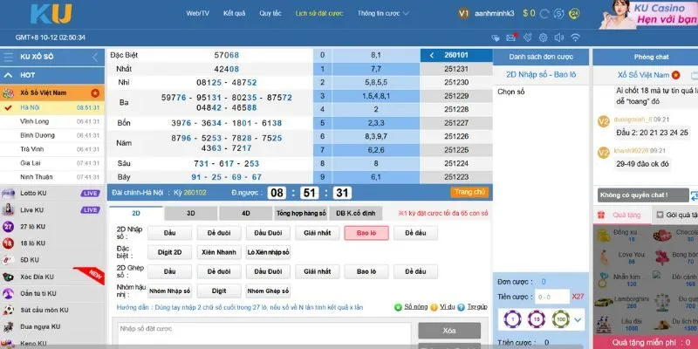Image resolution: width=698 pixels, height=349 pixels.
Task: Select Vĩnh Long lottery
Action: 52,121
